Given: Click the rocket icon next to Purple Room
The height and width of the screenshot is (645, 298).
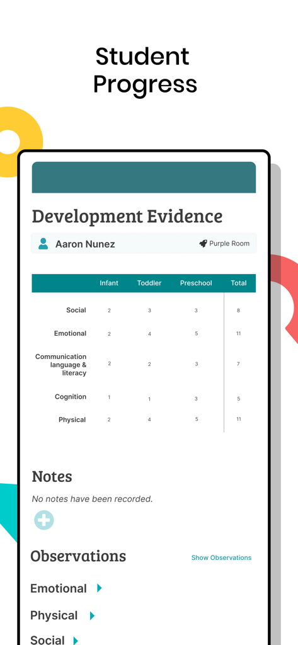Looking at the screenshot, I should (203, 244).
